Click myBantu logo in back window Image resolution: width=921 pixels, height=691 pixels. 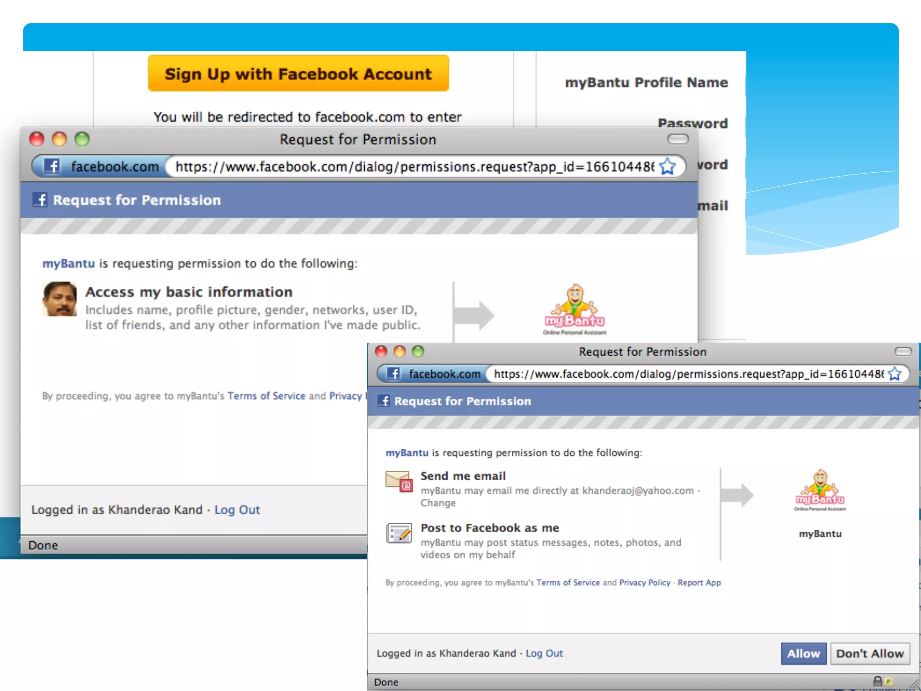pyautogui.click(x=575, y=309)
